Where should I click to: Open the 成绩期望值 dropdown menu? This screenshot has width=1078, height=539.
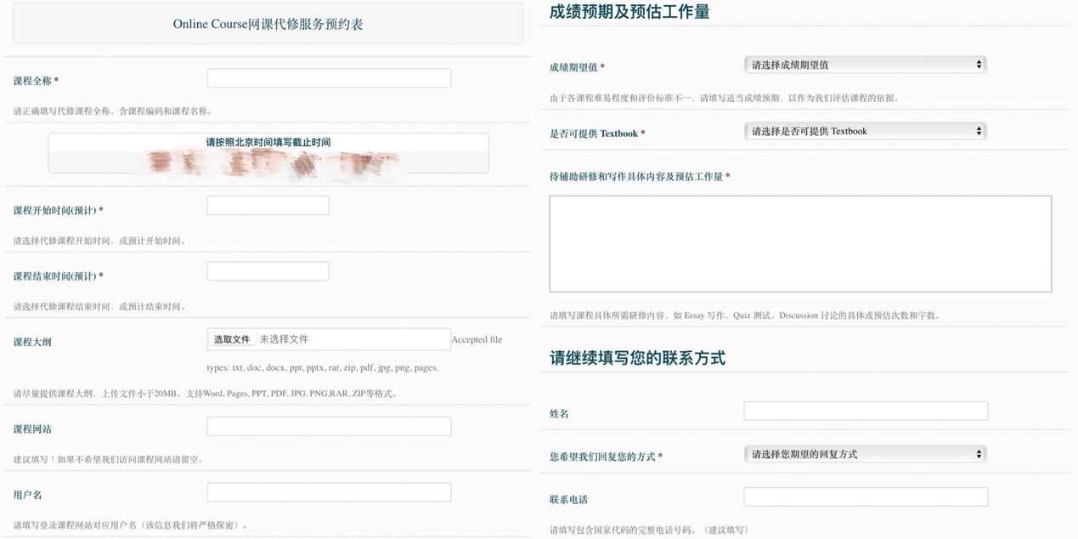[x=864, y=64]
